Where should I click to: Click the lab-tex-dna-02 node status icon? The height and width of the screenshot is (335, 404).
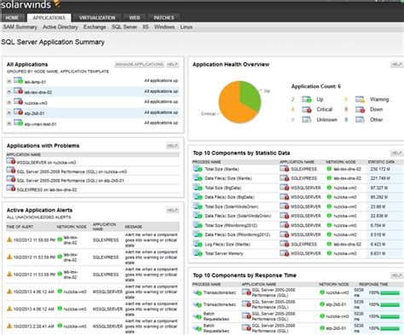pos(18,91)
